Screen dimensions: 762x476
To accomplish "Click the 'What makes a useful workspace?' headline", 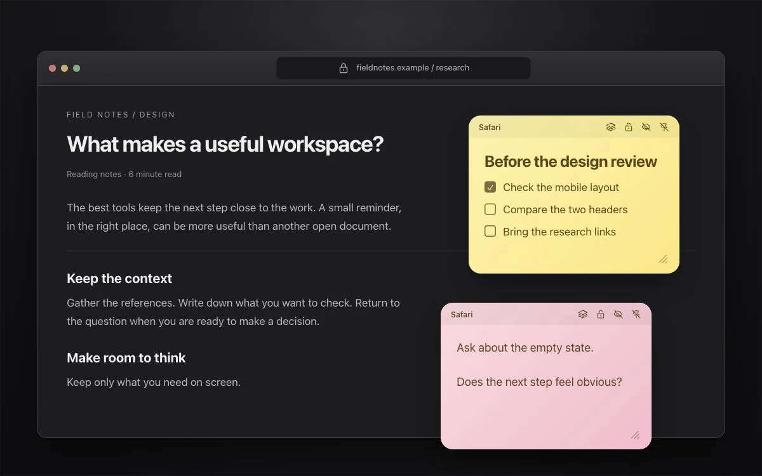I will (225, 144).
